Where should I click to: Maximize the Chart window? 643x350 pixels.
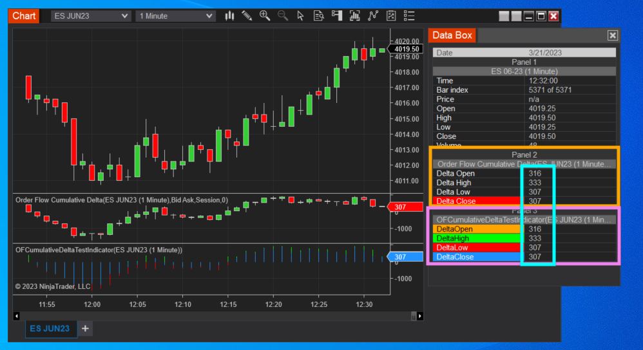[541, 16]
